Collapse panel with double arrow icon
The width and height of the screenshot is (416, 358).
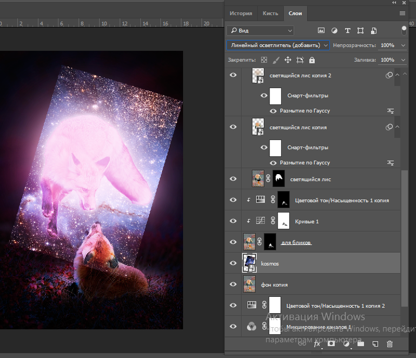[x=394, y=3]
